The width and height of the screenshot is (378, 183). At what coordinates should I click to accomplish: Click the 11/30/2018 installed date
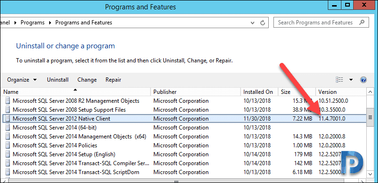257,119
